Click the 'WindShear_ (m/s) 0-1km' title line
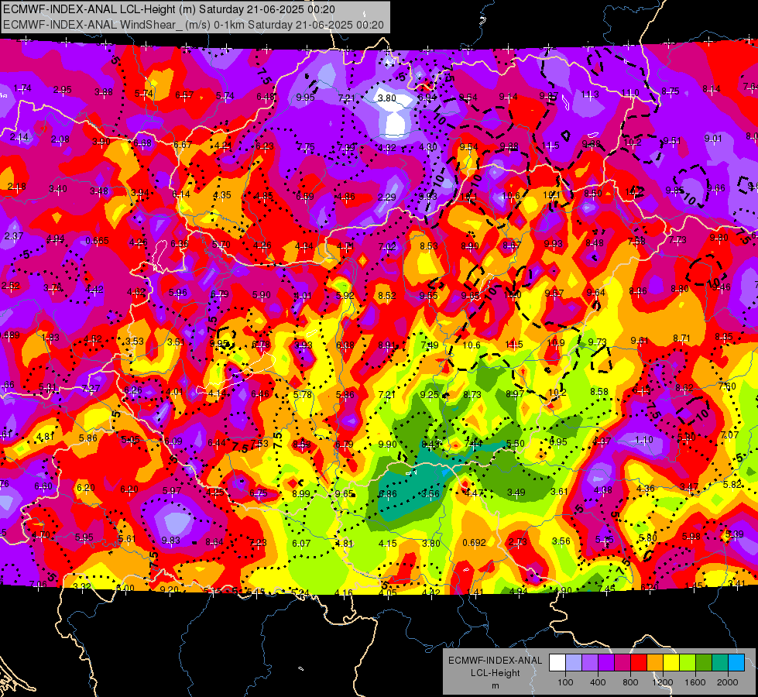This screenshot has width=758, height=697. pos(194,25)
